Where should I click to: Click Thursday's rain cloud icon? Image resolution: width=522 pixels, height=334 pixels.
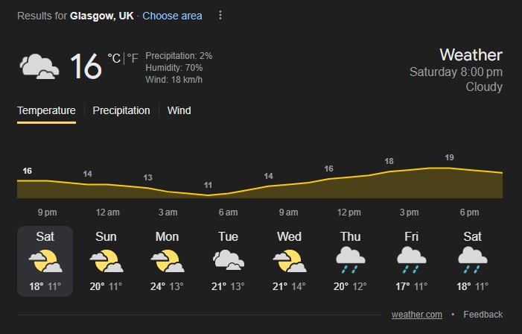pyautogui.click(x=350, y=261)
